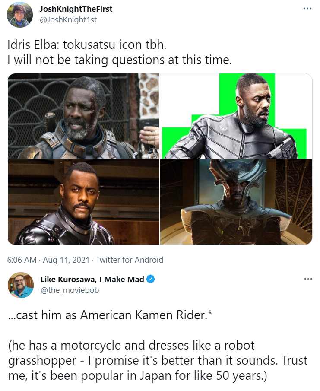Click the parenthetical text about the robot grasshopper
Viewport: 320px width, 391px height.
tap(158, 361)
